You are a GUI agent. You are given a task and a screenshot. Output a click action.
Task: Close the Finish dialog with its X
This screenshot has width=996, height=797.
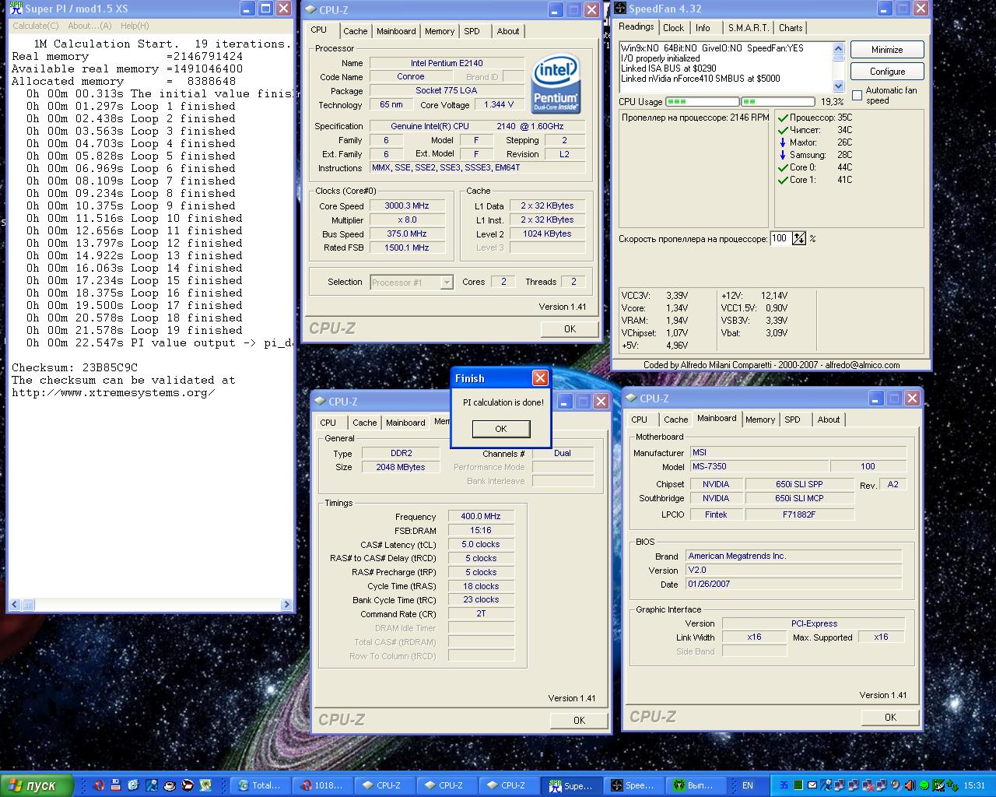point(540,378)
